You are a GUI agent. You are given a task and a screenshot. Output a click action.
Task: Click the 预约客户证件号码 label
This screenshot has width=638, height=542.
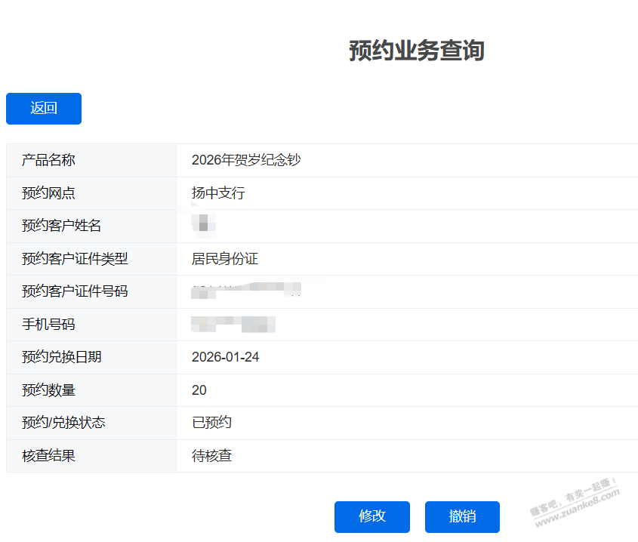tap(75, 291)
